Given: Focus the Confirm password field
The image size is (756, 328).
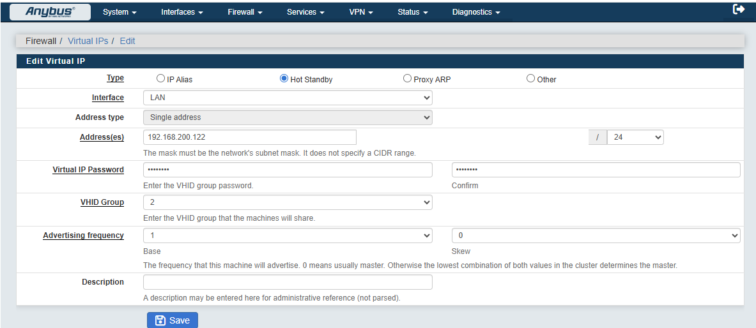Looking at the screenshot, I should point(596,170).
